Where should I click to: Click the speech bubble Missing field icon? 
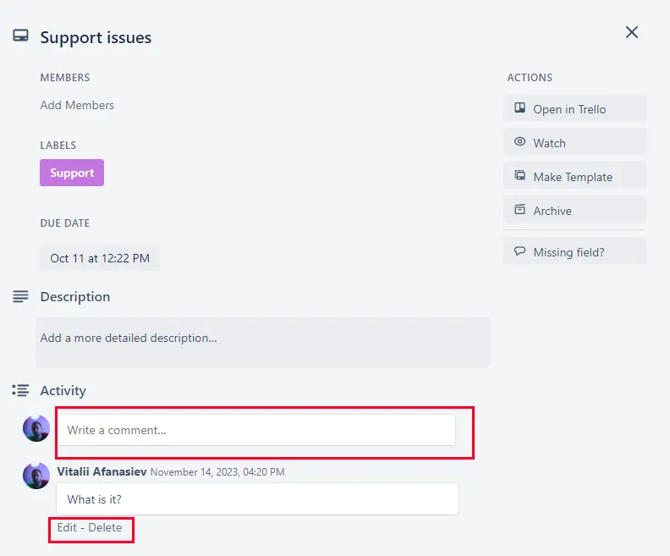[x=519, y=250]
